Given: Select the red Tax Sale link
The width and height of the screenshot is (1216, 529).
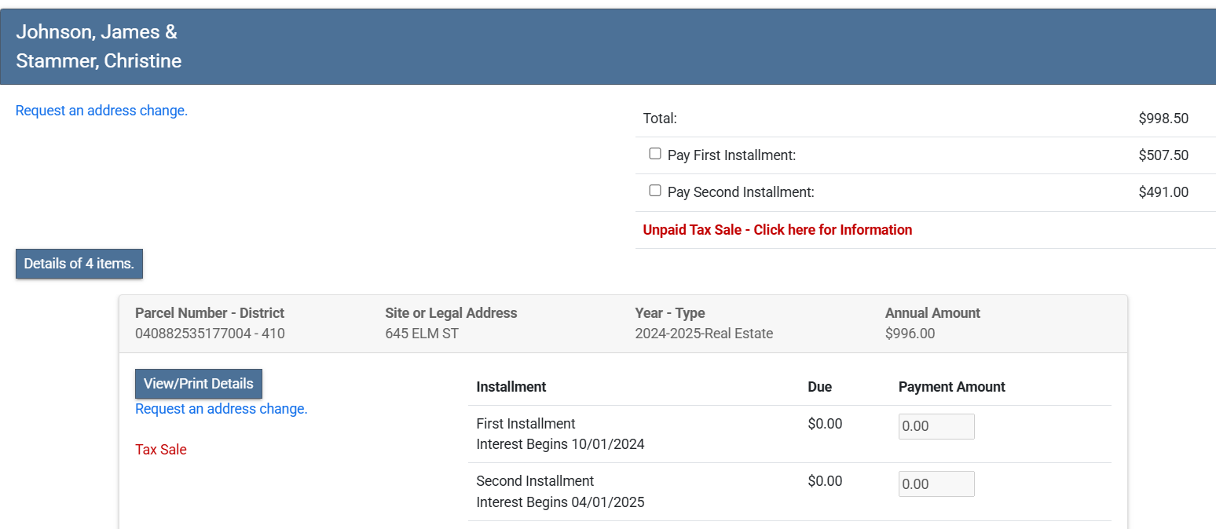Looking at the screenshot, I should point(160,450).
